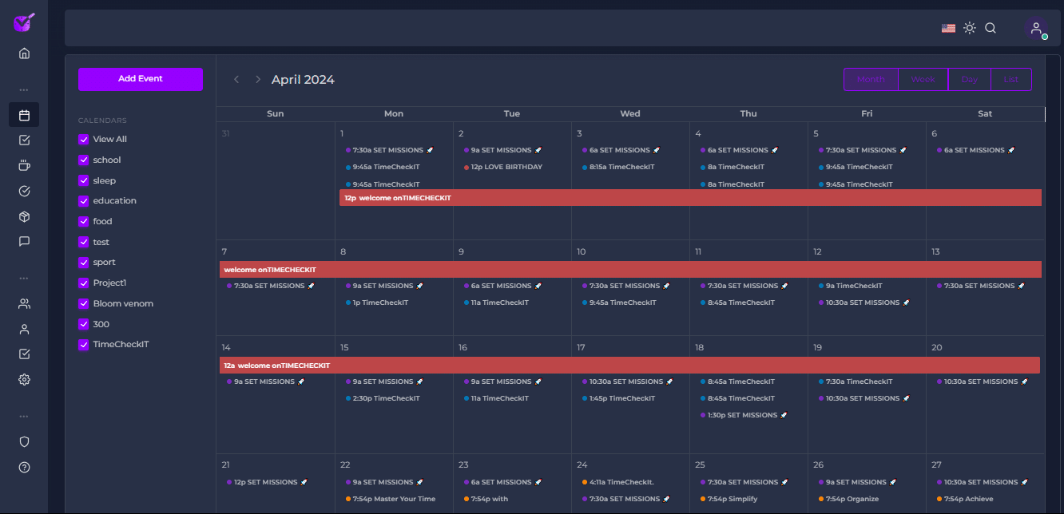
Task: Toggle the sleep calendar checkbox
Action: coord(83,180)
